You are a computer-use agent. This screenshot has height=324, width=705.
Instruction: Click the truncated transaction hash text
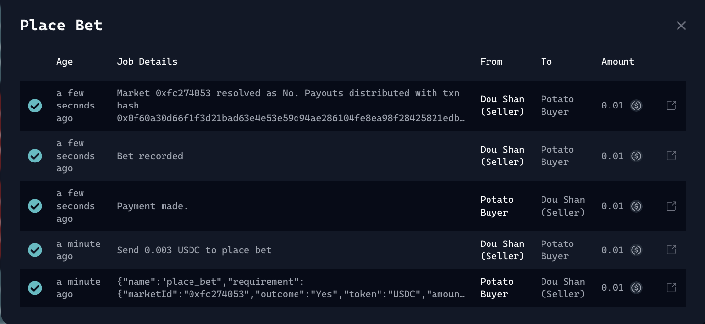[x=291, y=118]
